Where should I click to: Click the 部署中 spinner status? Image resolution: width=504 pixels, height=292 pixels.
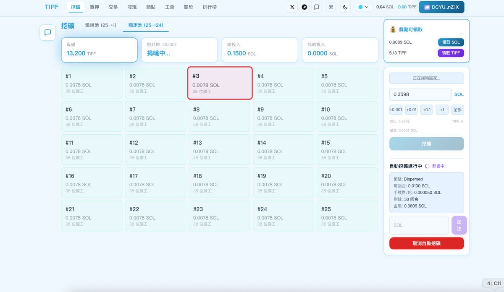[x=436, y=166]
